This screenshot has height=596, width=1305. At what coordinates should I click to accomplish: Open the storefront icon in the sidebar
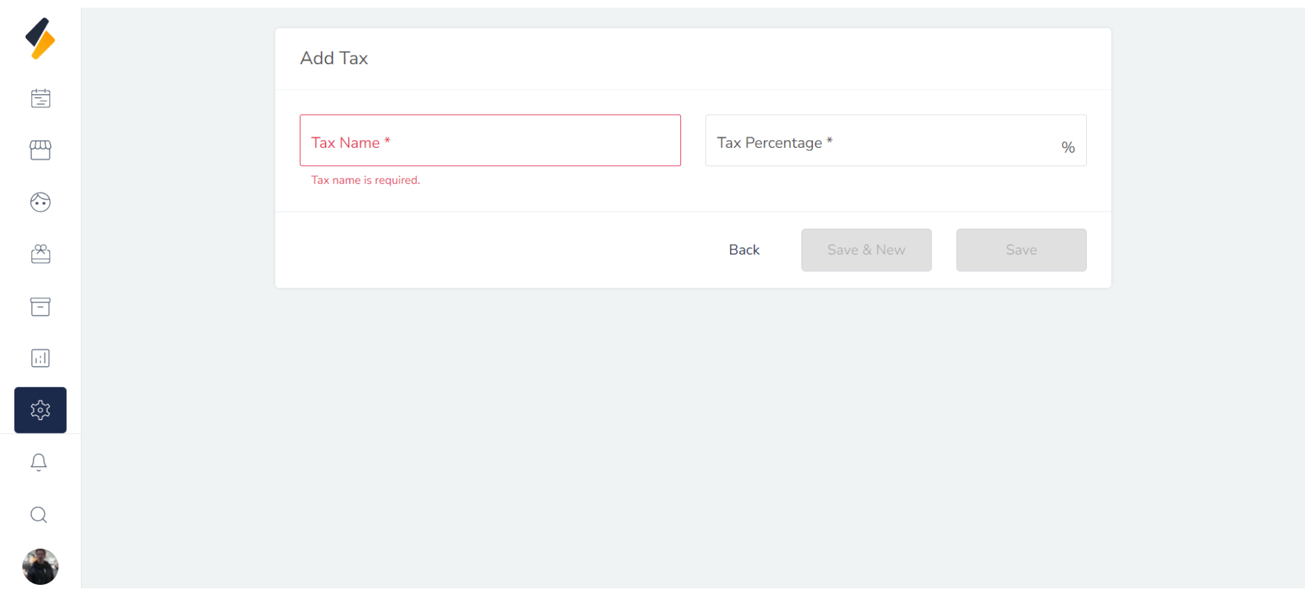click(40, 150)
